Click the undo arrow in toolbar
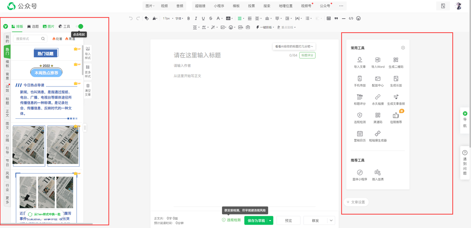 (131, 18)
